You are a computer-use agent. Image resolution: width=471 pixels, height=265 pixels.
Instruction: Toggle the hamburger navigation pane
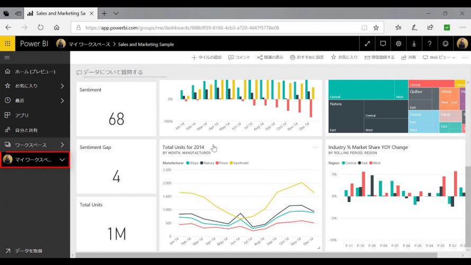pos(7,57)
